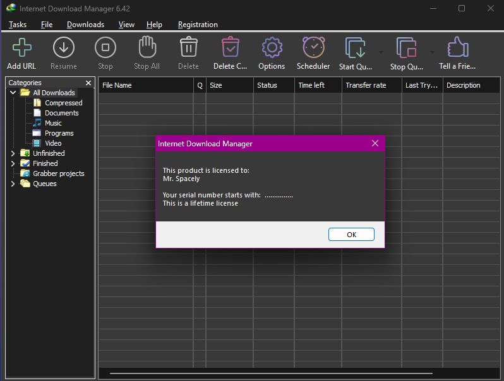This screenshot has height=381, width=504.
Task: Sort by Size column header
Action: click(230, 85)
